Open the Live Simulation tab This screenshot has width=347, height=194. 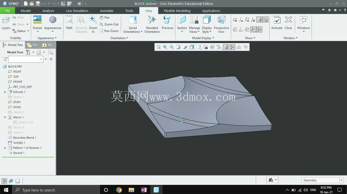point(77,11)
